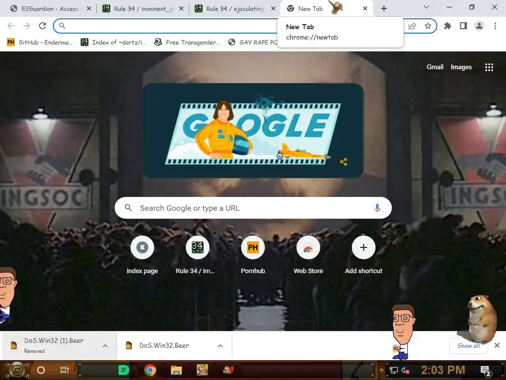
Task: Click the Search Google or type a URL box
Action: point(253,208)
